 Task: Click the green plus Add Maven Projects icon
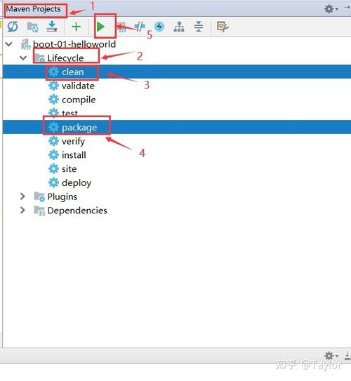pos(76,27)
